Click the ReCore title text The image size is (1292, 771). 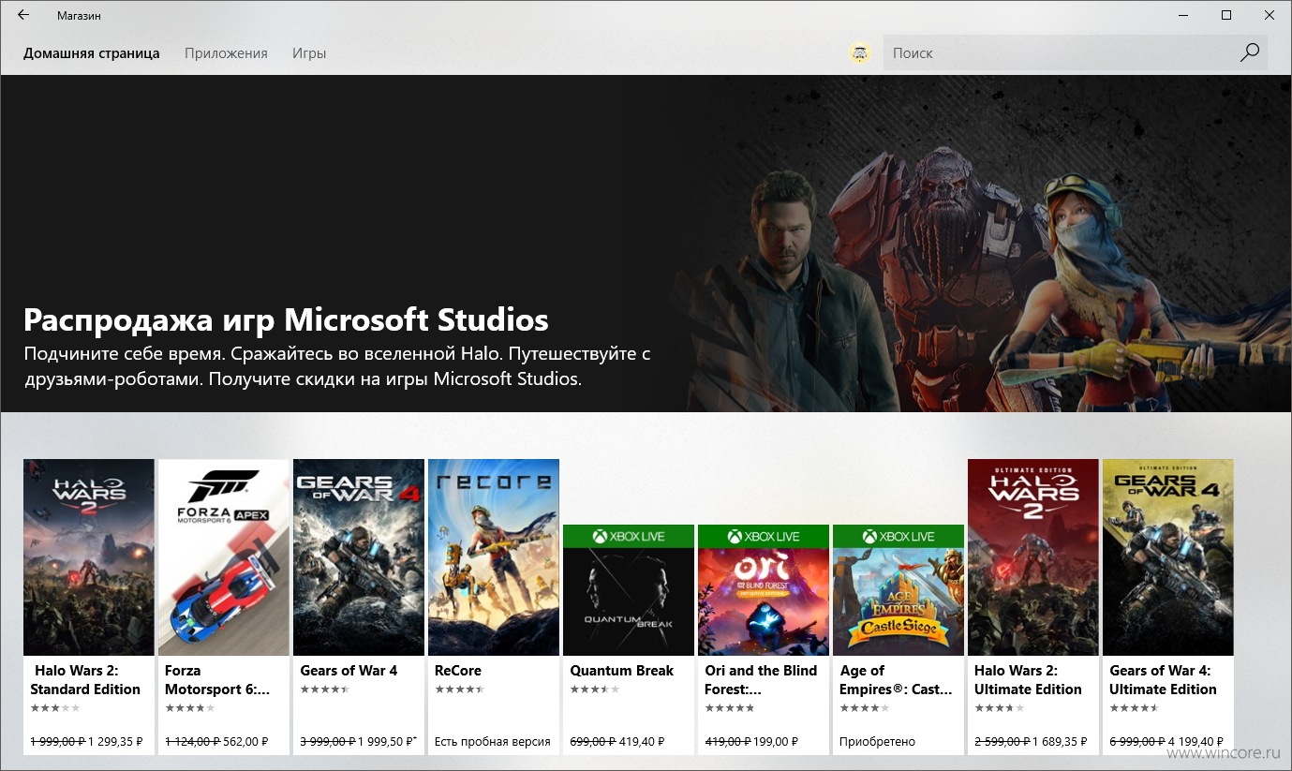[x=458, y=671]
